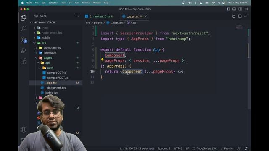Screen dimensions: 269x151
Task: Open the Edit menu
Action: [x=44, y=3]
